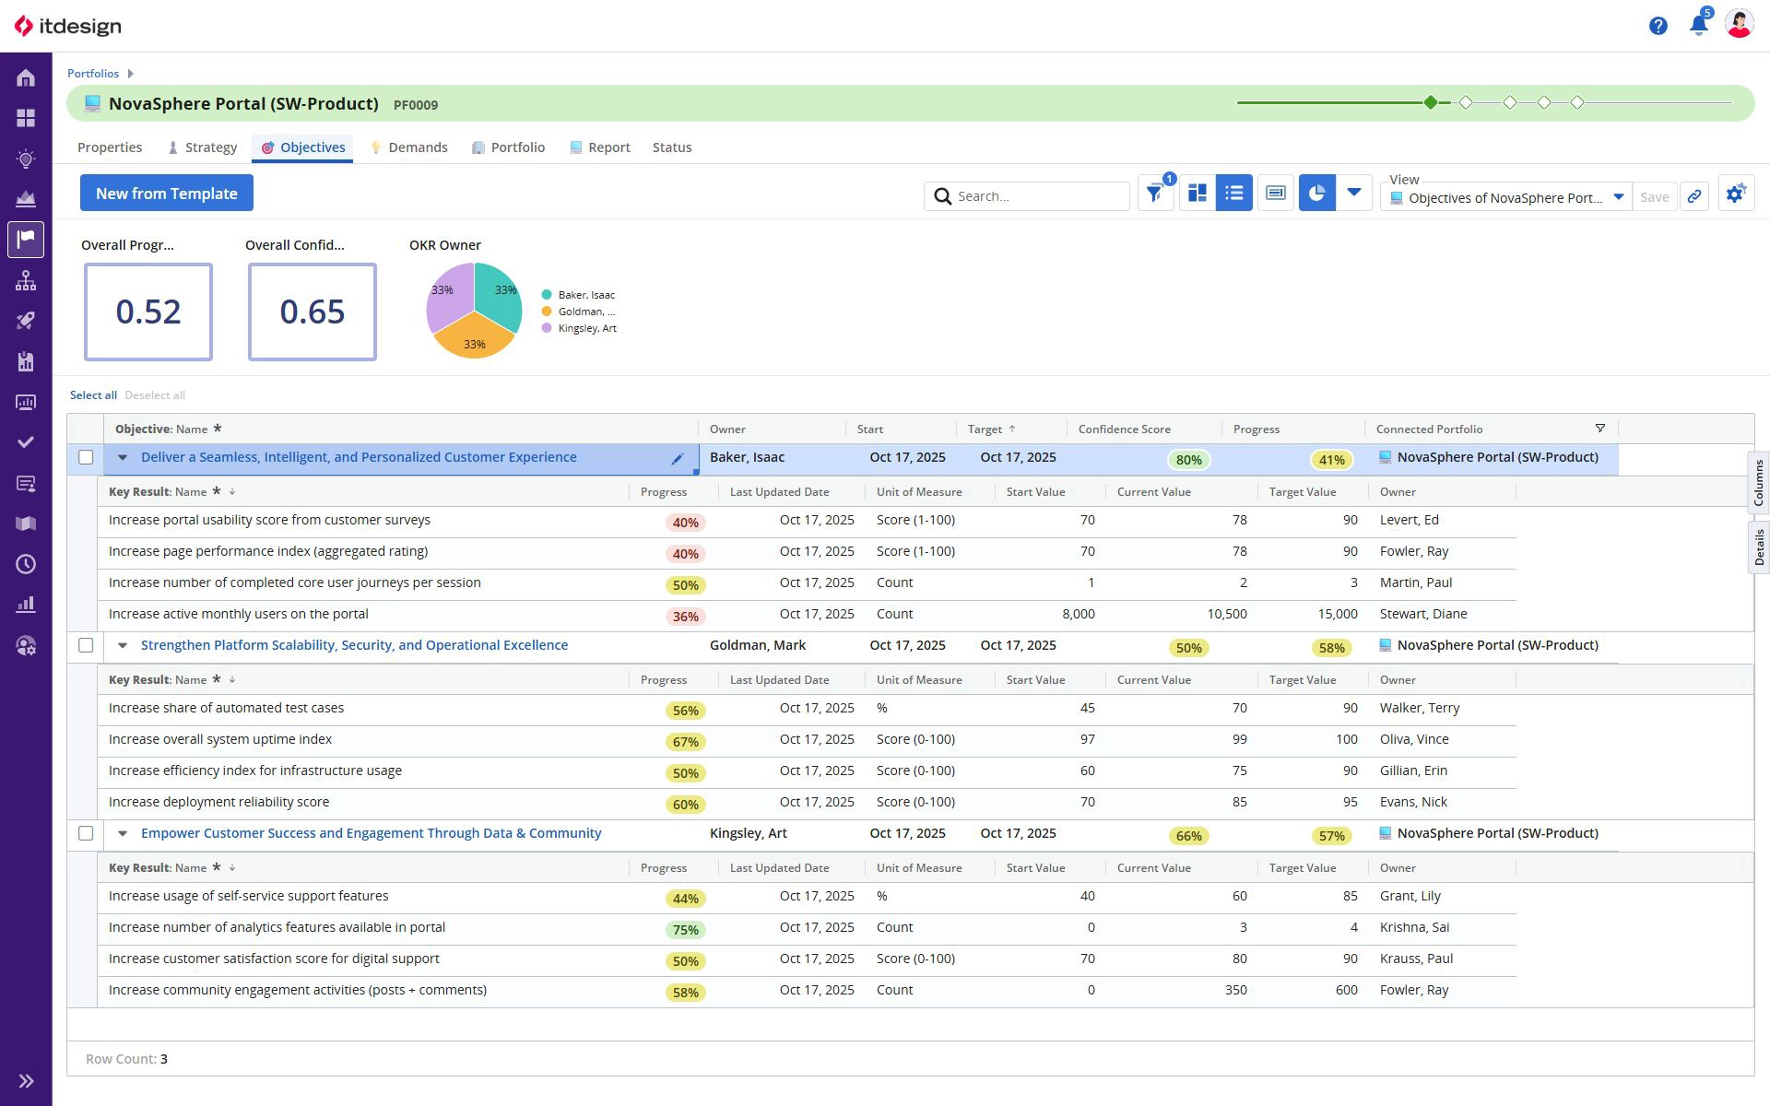This screenshot has height=1106, width=1770.
Task: Sort objectives by the Target column header
Action: [985, 429]
